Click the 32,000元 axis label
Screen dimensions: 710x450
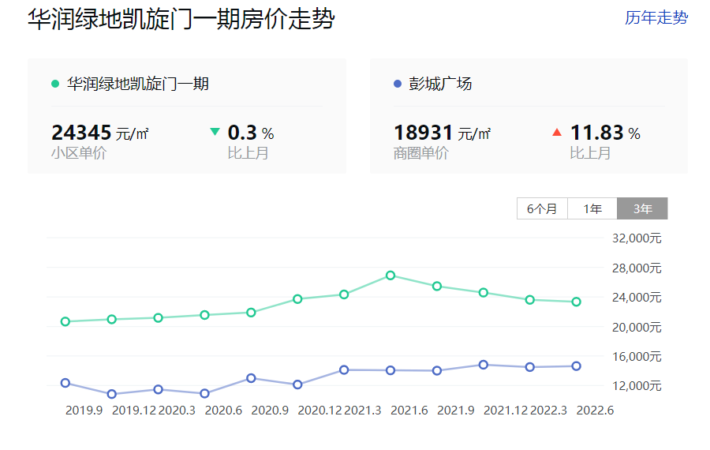(637, 238)
